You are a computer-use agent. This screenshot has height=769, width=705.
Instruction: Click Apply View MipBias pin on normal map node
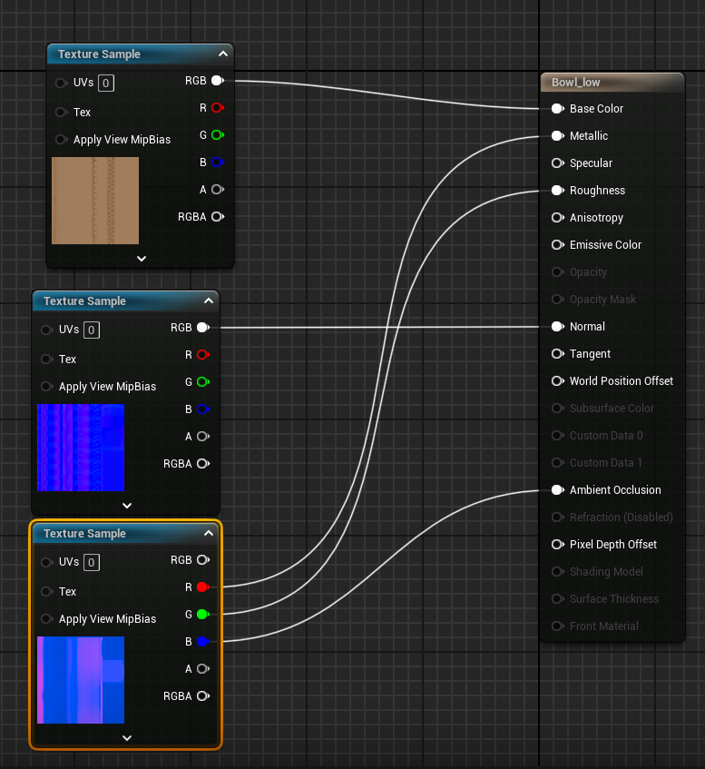pyautogui.click(x=46, y=387)
